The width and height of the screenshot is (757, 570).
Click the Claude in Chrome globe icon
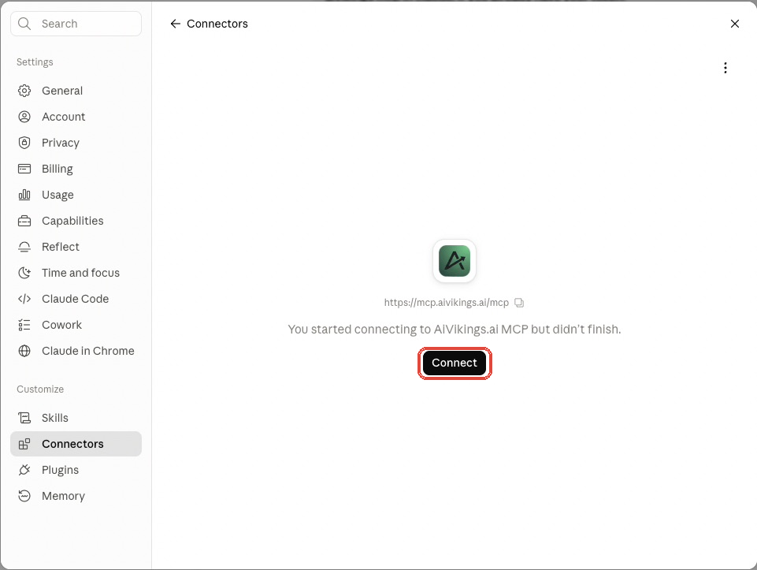tap(24, 351)
